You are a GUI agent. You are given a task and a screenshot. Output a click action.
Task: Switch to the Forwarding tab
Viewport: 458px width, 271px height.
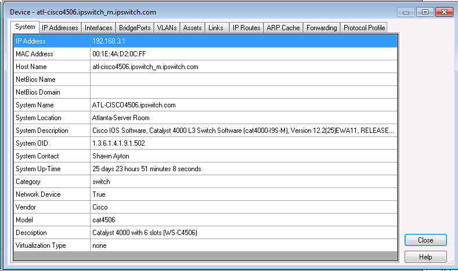pyautogui.click(x=322, y=28)
